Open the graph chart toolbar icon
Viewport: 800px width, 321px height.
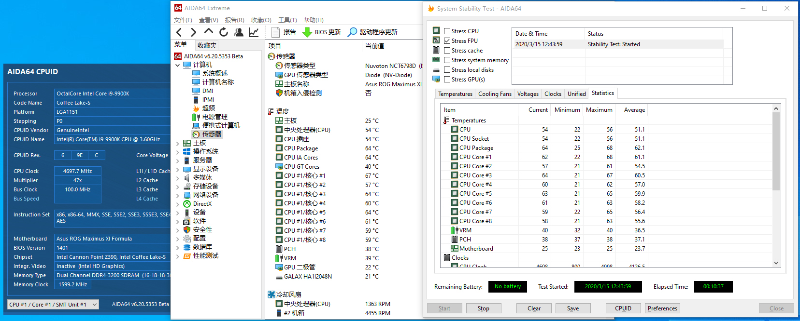[x=254, y=32]
